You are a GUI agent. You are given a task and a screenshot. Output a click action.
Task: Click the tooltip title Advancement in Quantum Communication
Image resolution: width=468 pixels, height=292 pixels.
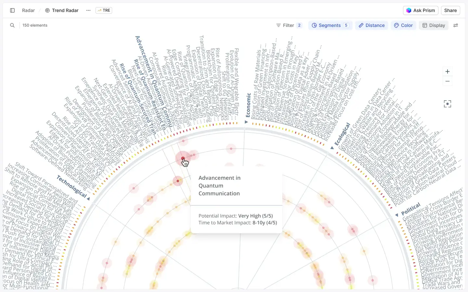click(219, 186)
